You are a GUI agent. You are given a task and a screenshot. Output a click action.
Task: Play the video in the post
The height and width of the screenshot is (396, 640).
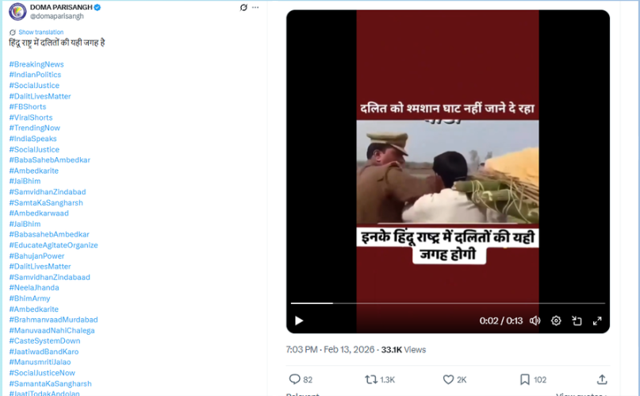click(x=299, y=321)
